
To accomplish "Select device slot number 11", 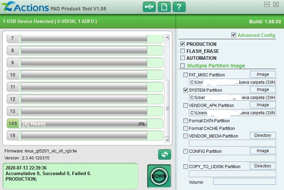I will click(x=13, y=87).
